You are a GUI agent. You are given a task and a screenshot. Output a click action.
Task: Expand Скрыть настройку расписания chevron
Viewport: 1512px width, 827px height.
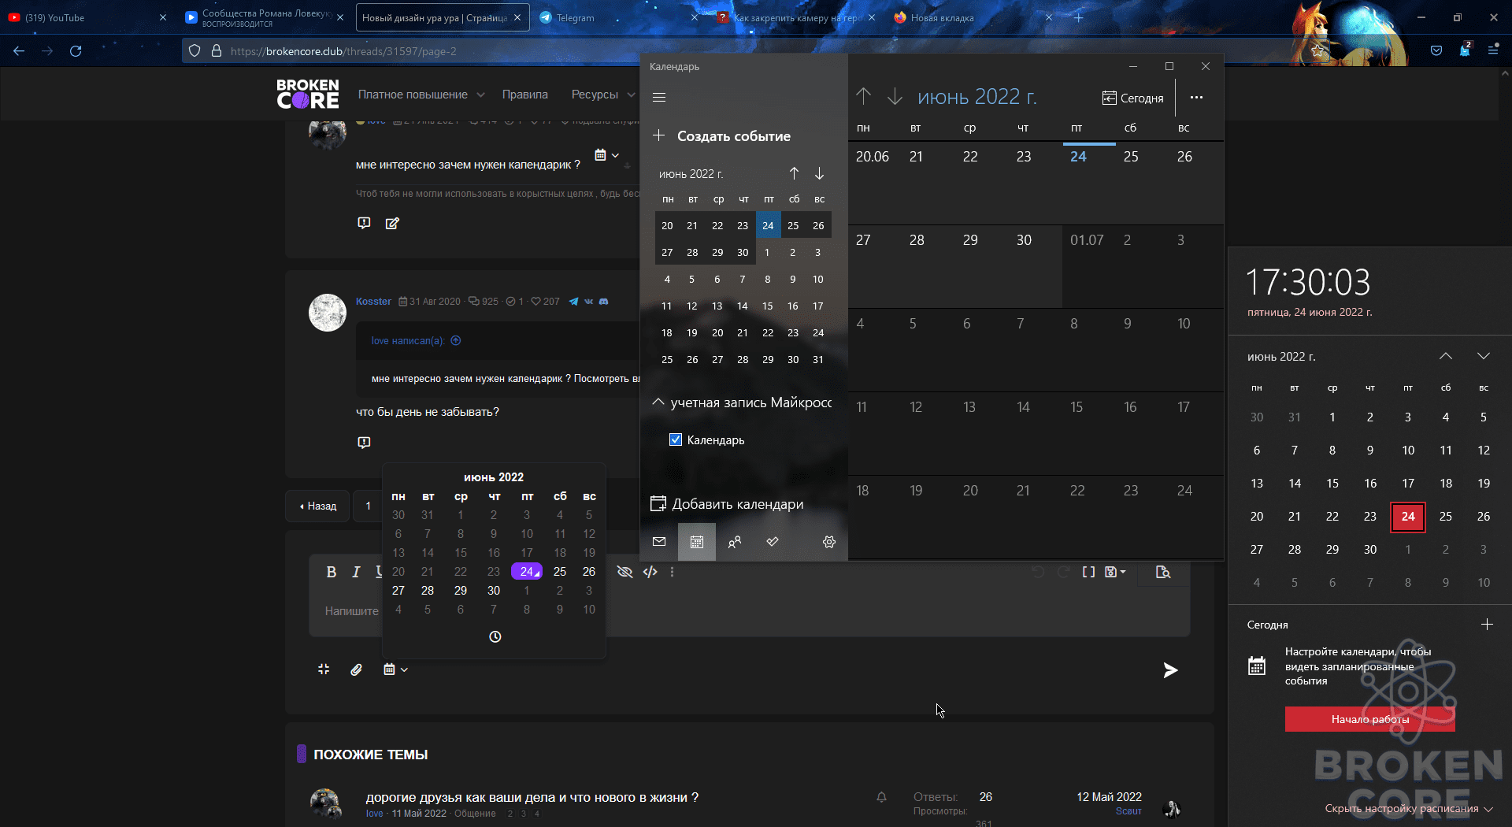(x=1488, y=809)
